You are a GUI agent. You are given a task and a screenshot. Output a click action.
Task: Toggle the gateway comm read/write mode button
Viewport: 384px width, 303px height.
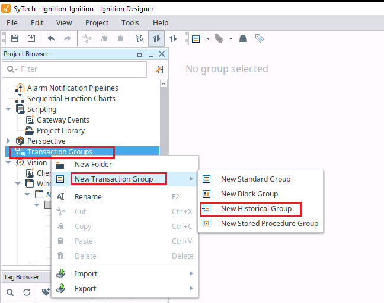click(173, 38)
